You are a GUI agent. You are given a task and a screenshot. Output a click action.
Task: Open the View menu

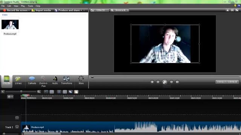click(16, 6)
